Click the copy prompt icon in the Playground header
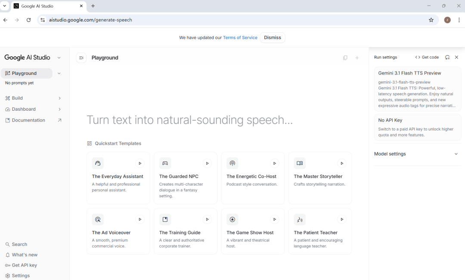This screenshot has height=280, width=465. click(x=345, y=58)
